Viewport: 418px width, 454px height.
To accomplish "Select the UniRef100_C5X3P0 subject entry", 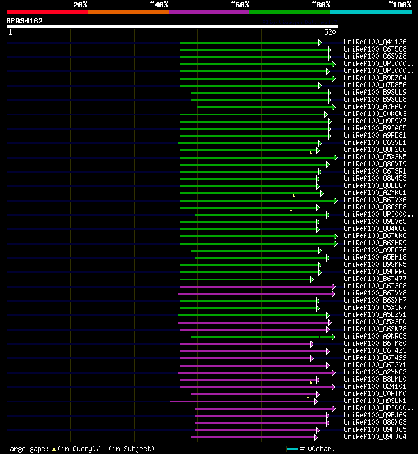I will coord(375,322).
